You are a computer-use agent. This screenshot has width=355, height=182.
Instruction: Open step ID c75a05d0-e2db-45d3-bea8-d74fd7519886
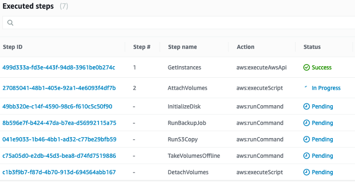pyautogui.click(x=59, y=156)
